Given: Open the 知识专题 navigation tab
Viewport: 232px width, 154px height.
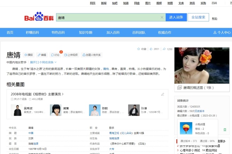Looking at the screenshot, I should click(x=86, y=32).
